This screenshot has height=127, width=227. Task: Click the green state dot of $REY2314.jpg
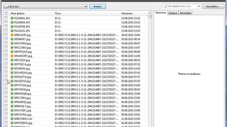click(x=12, y=60)
